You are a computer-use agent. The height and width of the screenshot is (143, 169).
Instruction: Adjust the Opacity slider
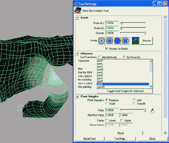tap(133, 33)
